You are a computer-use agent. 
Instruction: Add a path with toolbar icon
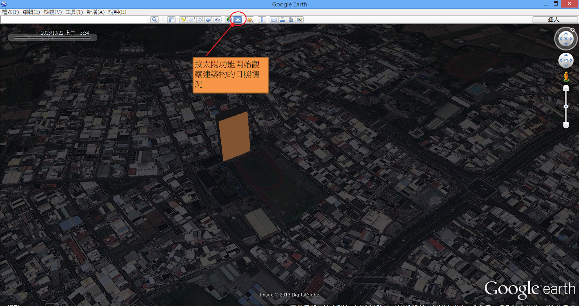(x=200, y=20)
